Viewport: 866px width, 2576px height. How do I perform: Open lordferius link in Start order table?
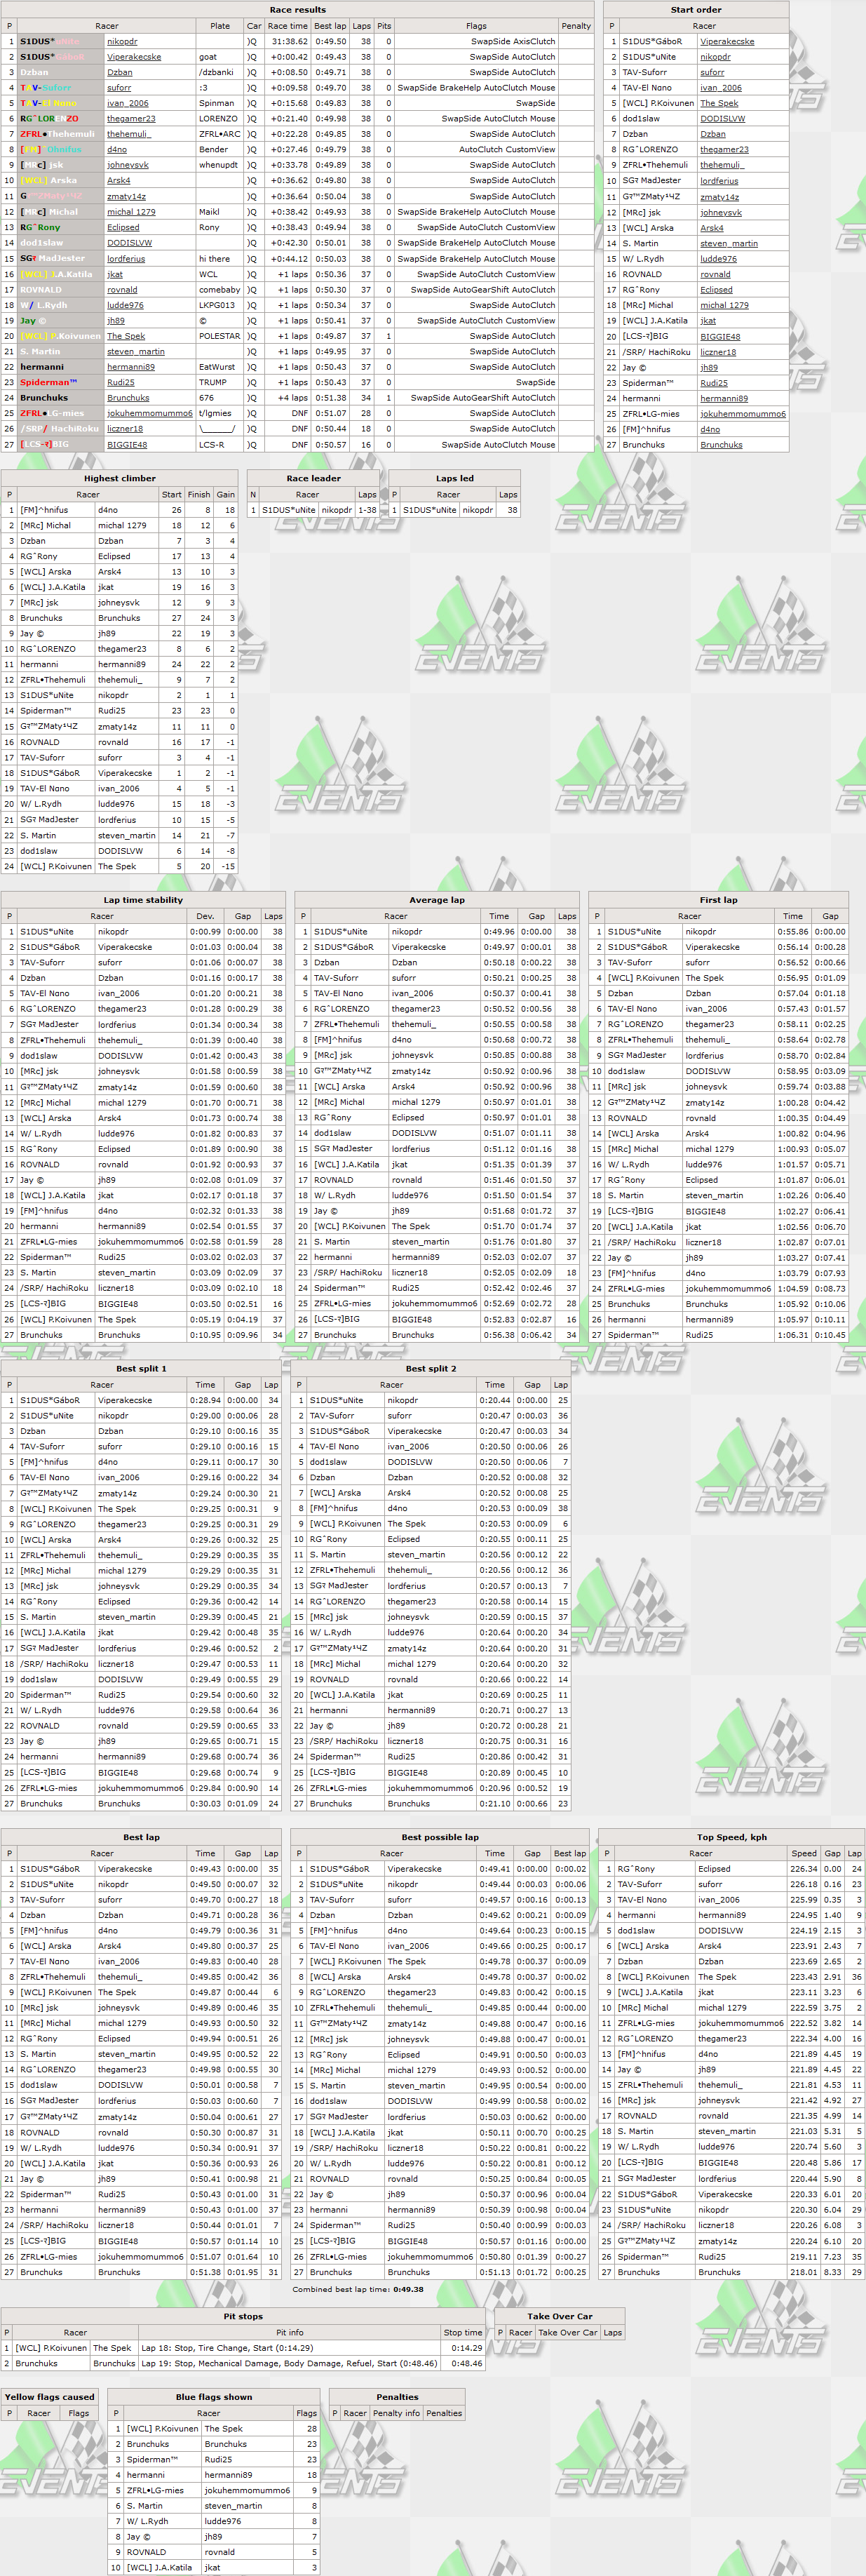(x=719, y=181)
